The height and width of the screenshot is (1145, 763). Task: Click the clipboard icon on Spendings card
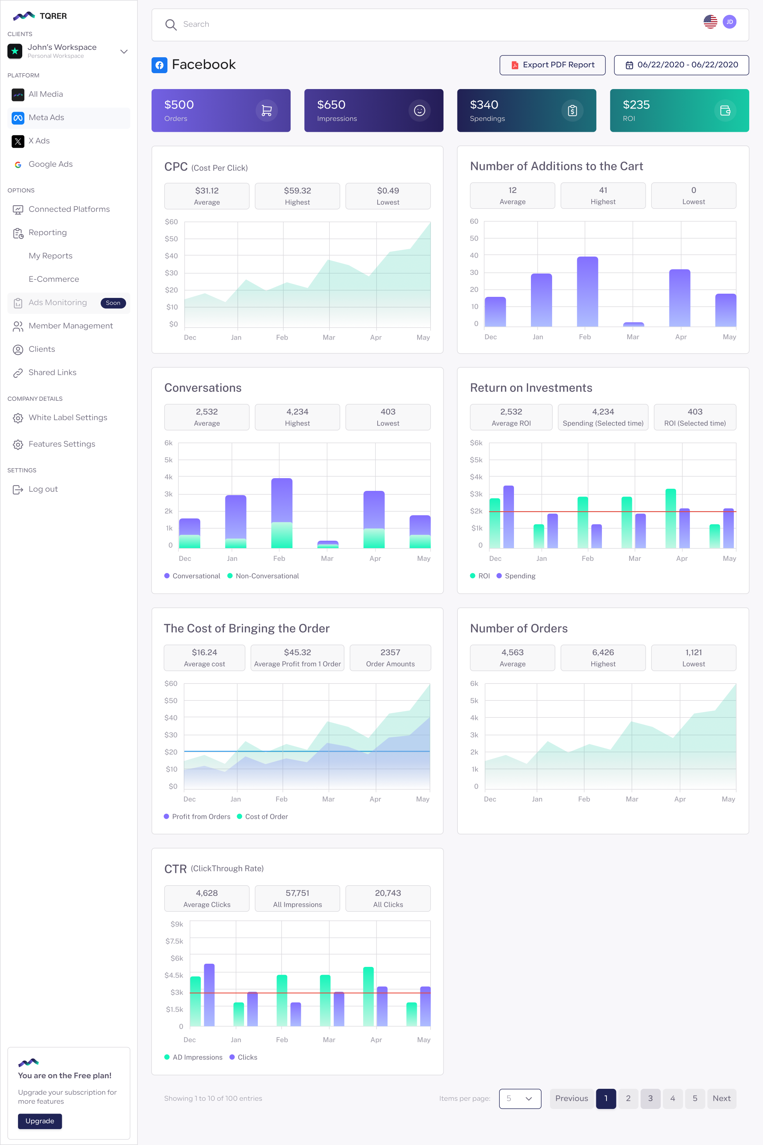pos(572,111)
